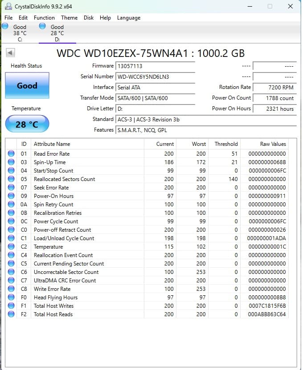Click the previous disk arrow button
The width and height of the screenshot is (302, 370).
pyautogui.click(x=10, y=52)
